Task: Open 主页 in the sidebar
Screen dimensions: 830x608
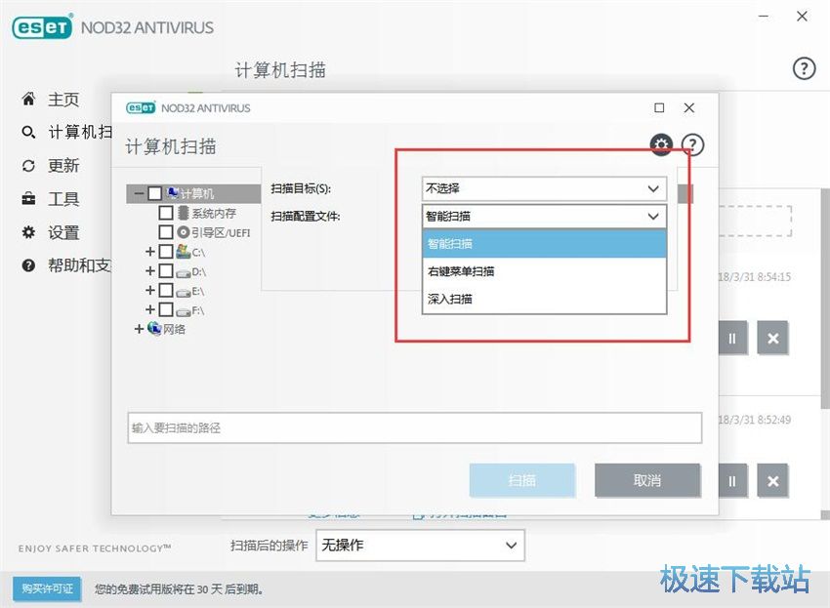Action: 63,99
